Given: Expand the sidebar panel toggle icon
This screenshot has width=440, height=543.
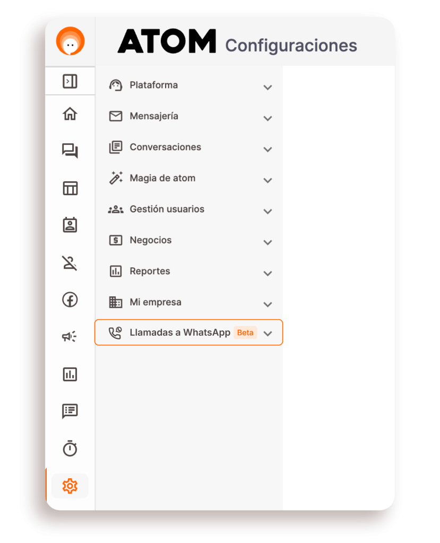Looking at the screenshot, I should [x=70, y=81].
